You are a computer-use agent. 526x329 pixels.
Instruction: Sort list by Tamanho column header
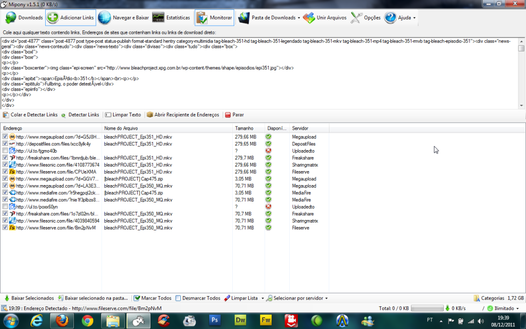click(x=245, y=128)
